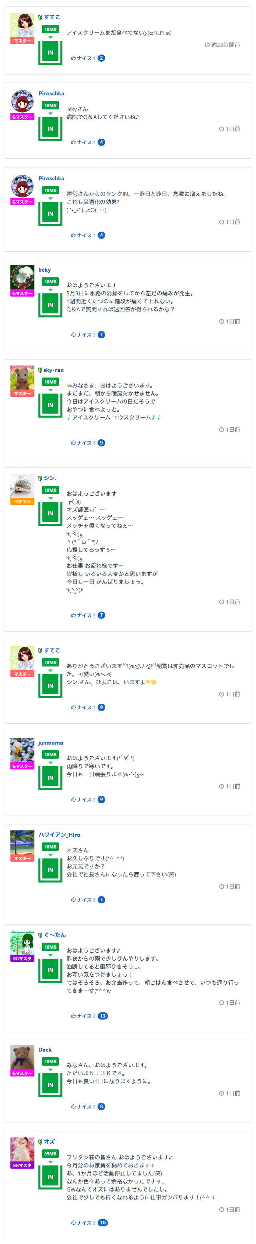Click the clock icon beside 約23時間前
This screenshot has width=256, height=1244.
[x=207, y=45]
